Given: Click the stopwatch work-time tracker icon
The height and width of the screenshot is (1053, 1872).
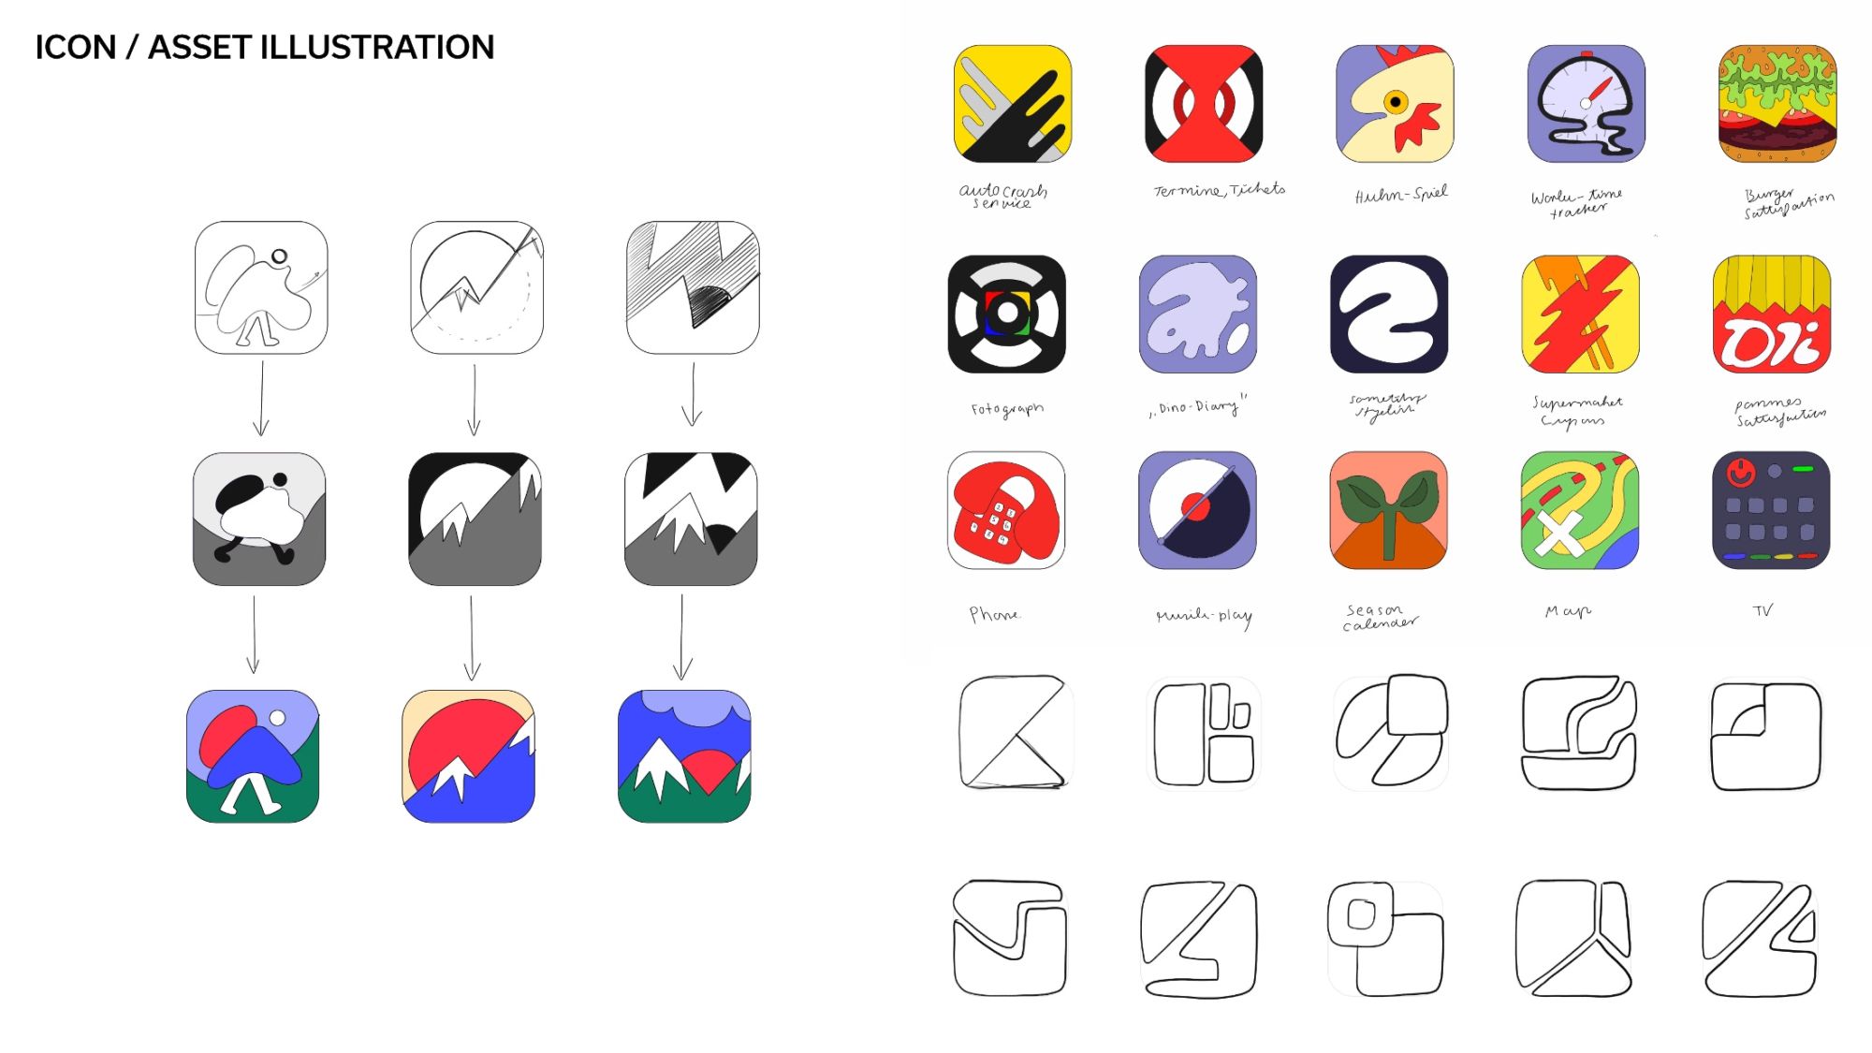Looking at the screenshot, I should (x=1586, y=103).
